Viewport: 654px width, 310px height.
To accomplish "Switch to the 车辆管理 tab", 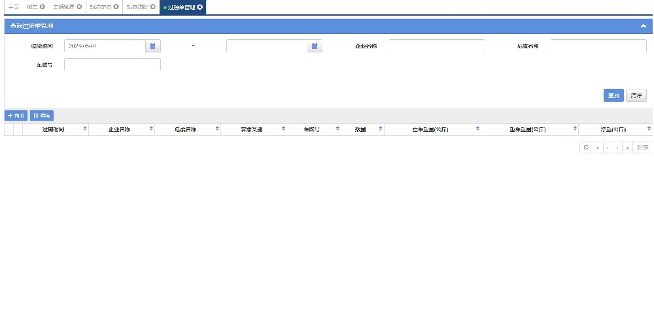I will [64, 7].
